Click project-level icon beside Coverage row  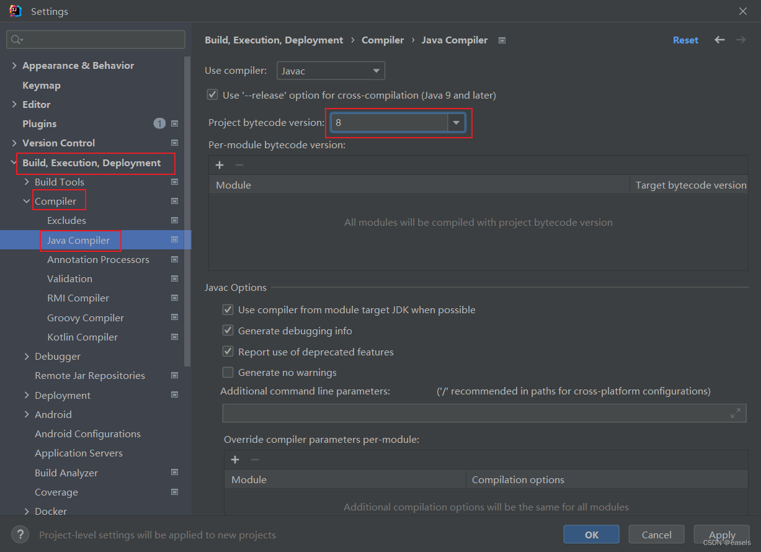click(x=175, y=492)
